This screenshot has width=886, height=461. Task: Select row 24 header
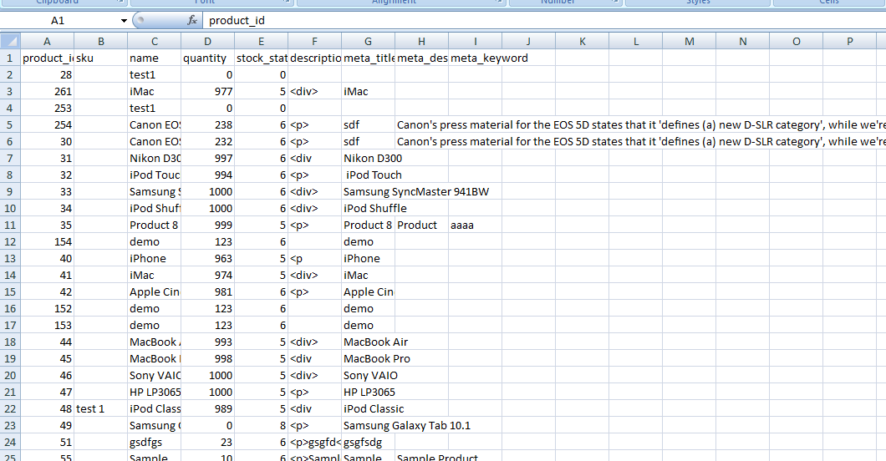click(9, 443)
